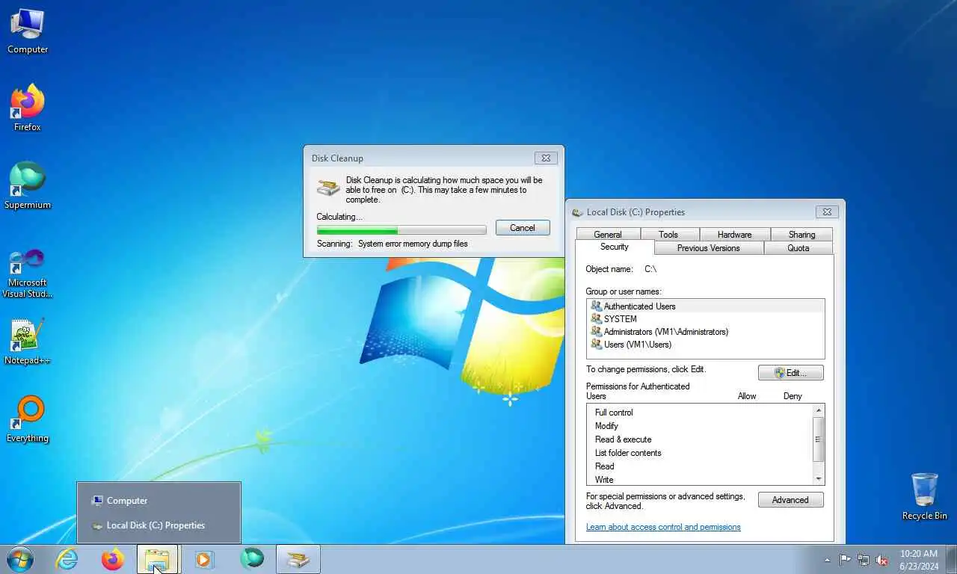The width and height of the screenshot is (957, 574).
Task: Click the Object name C:\ value
Action: point(650,269)
